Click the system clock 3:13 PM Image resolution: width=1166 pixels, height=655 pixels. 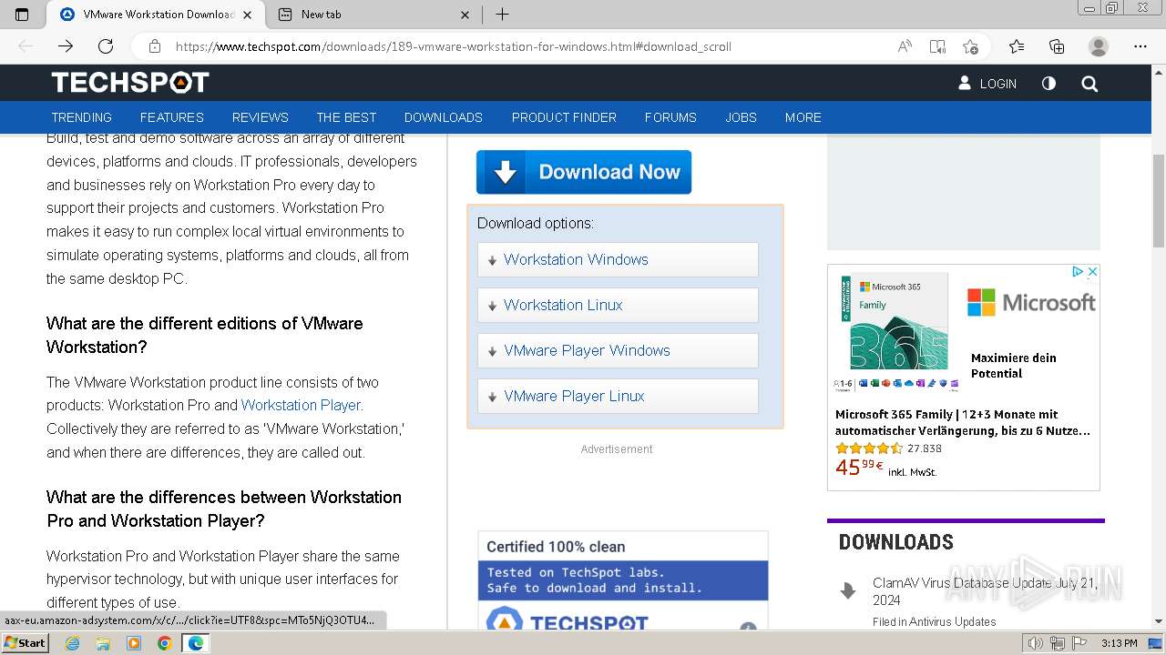tap(1120, 643)
